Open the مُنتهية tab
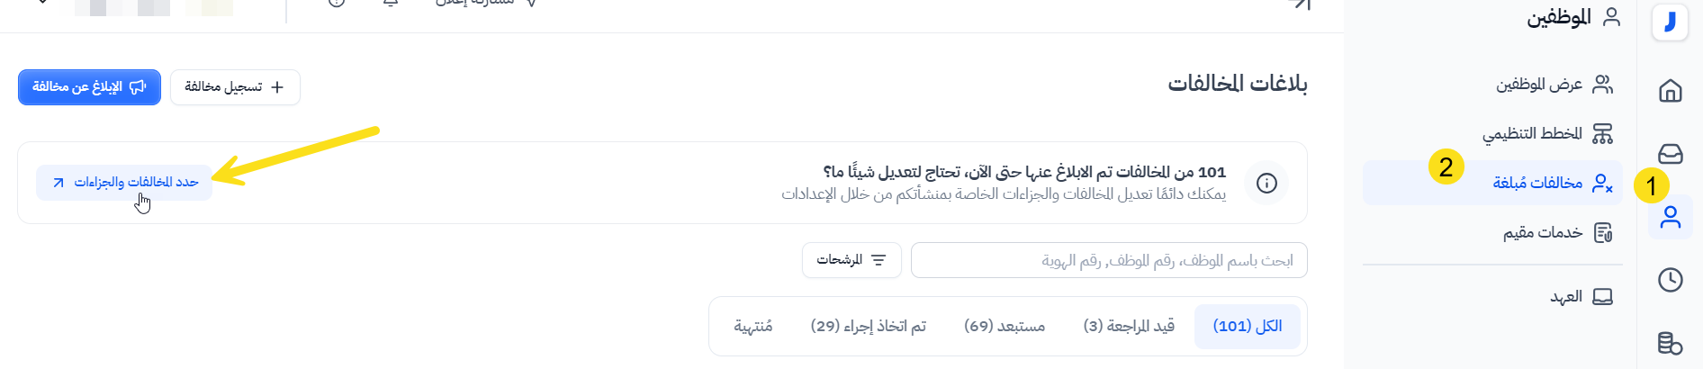This screenshot has width=1703, height=369. click(752, 326)
